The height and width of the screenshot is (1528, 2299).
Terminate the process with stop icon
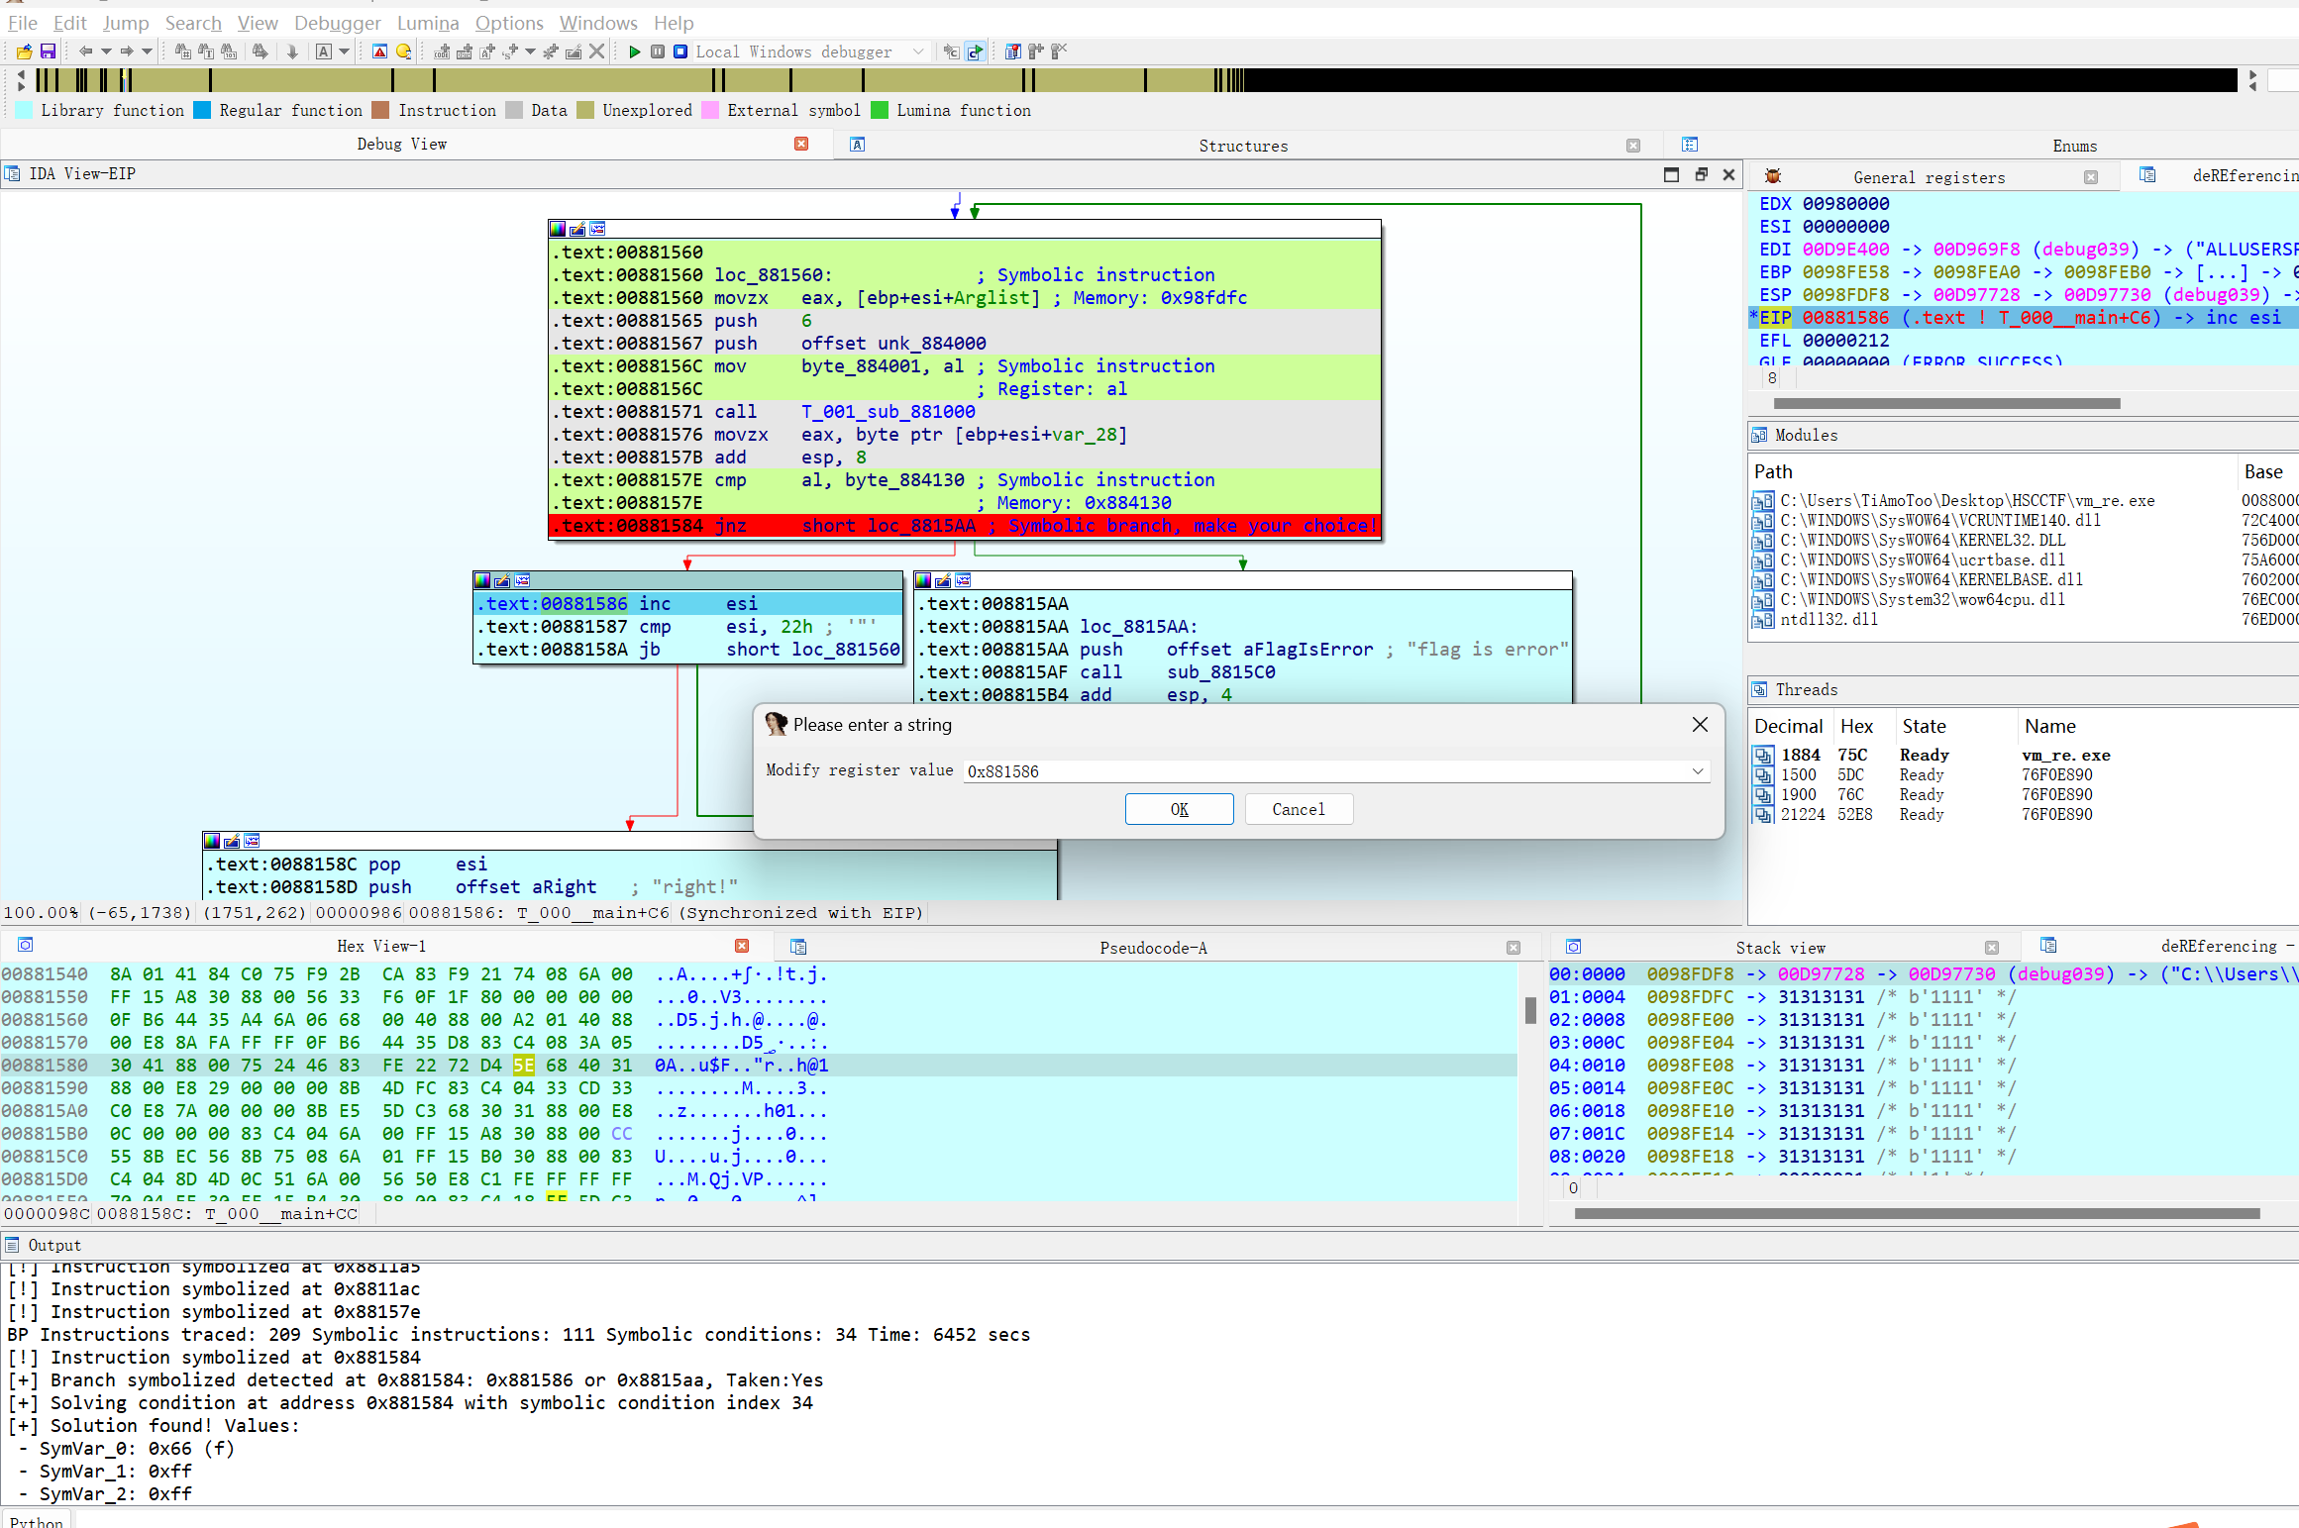(x=680, y=51)
